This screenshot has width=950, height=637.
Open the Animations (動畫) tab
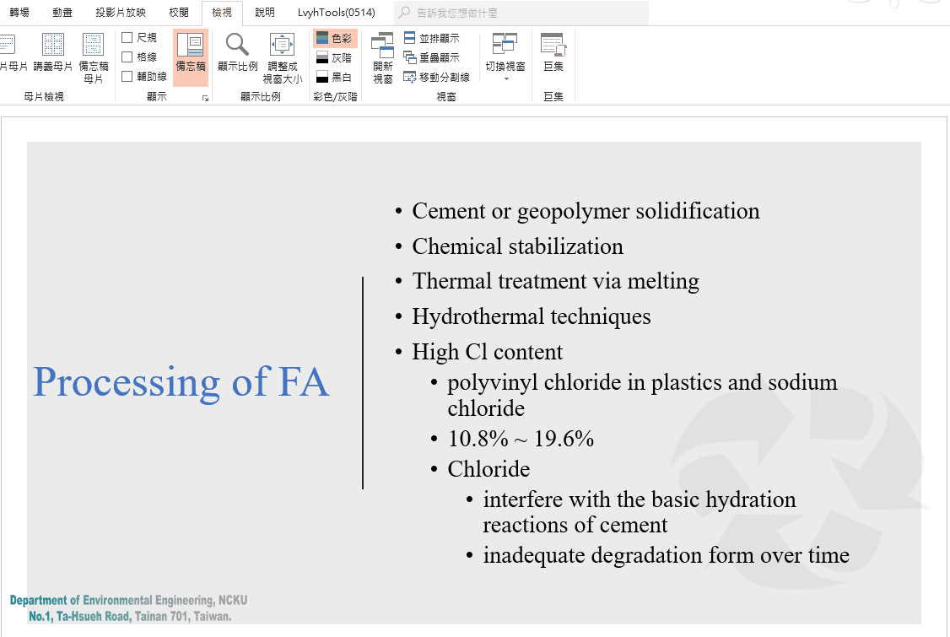[x=62, y=12]
